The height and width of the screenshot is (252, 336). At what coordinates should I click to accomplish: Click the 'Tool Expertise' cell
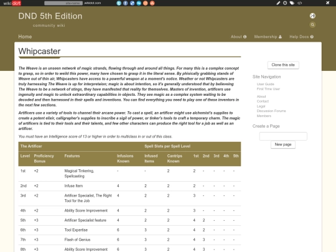tap(76, 230)
